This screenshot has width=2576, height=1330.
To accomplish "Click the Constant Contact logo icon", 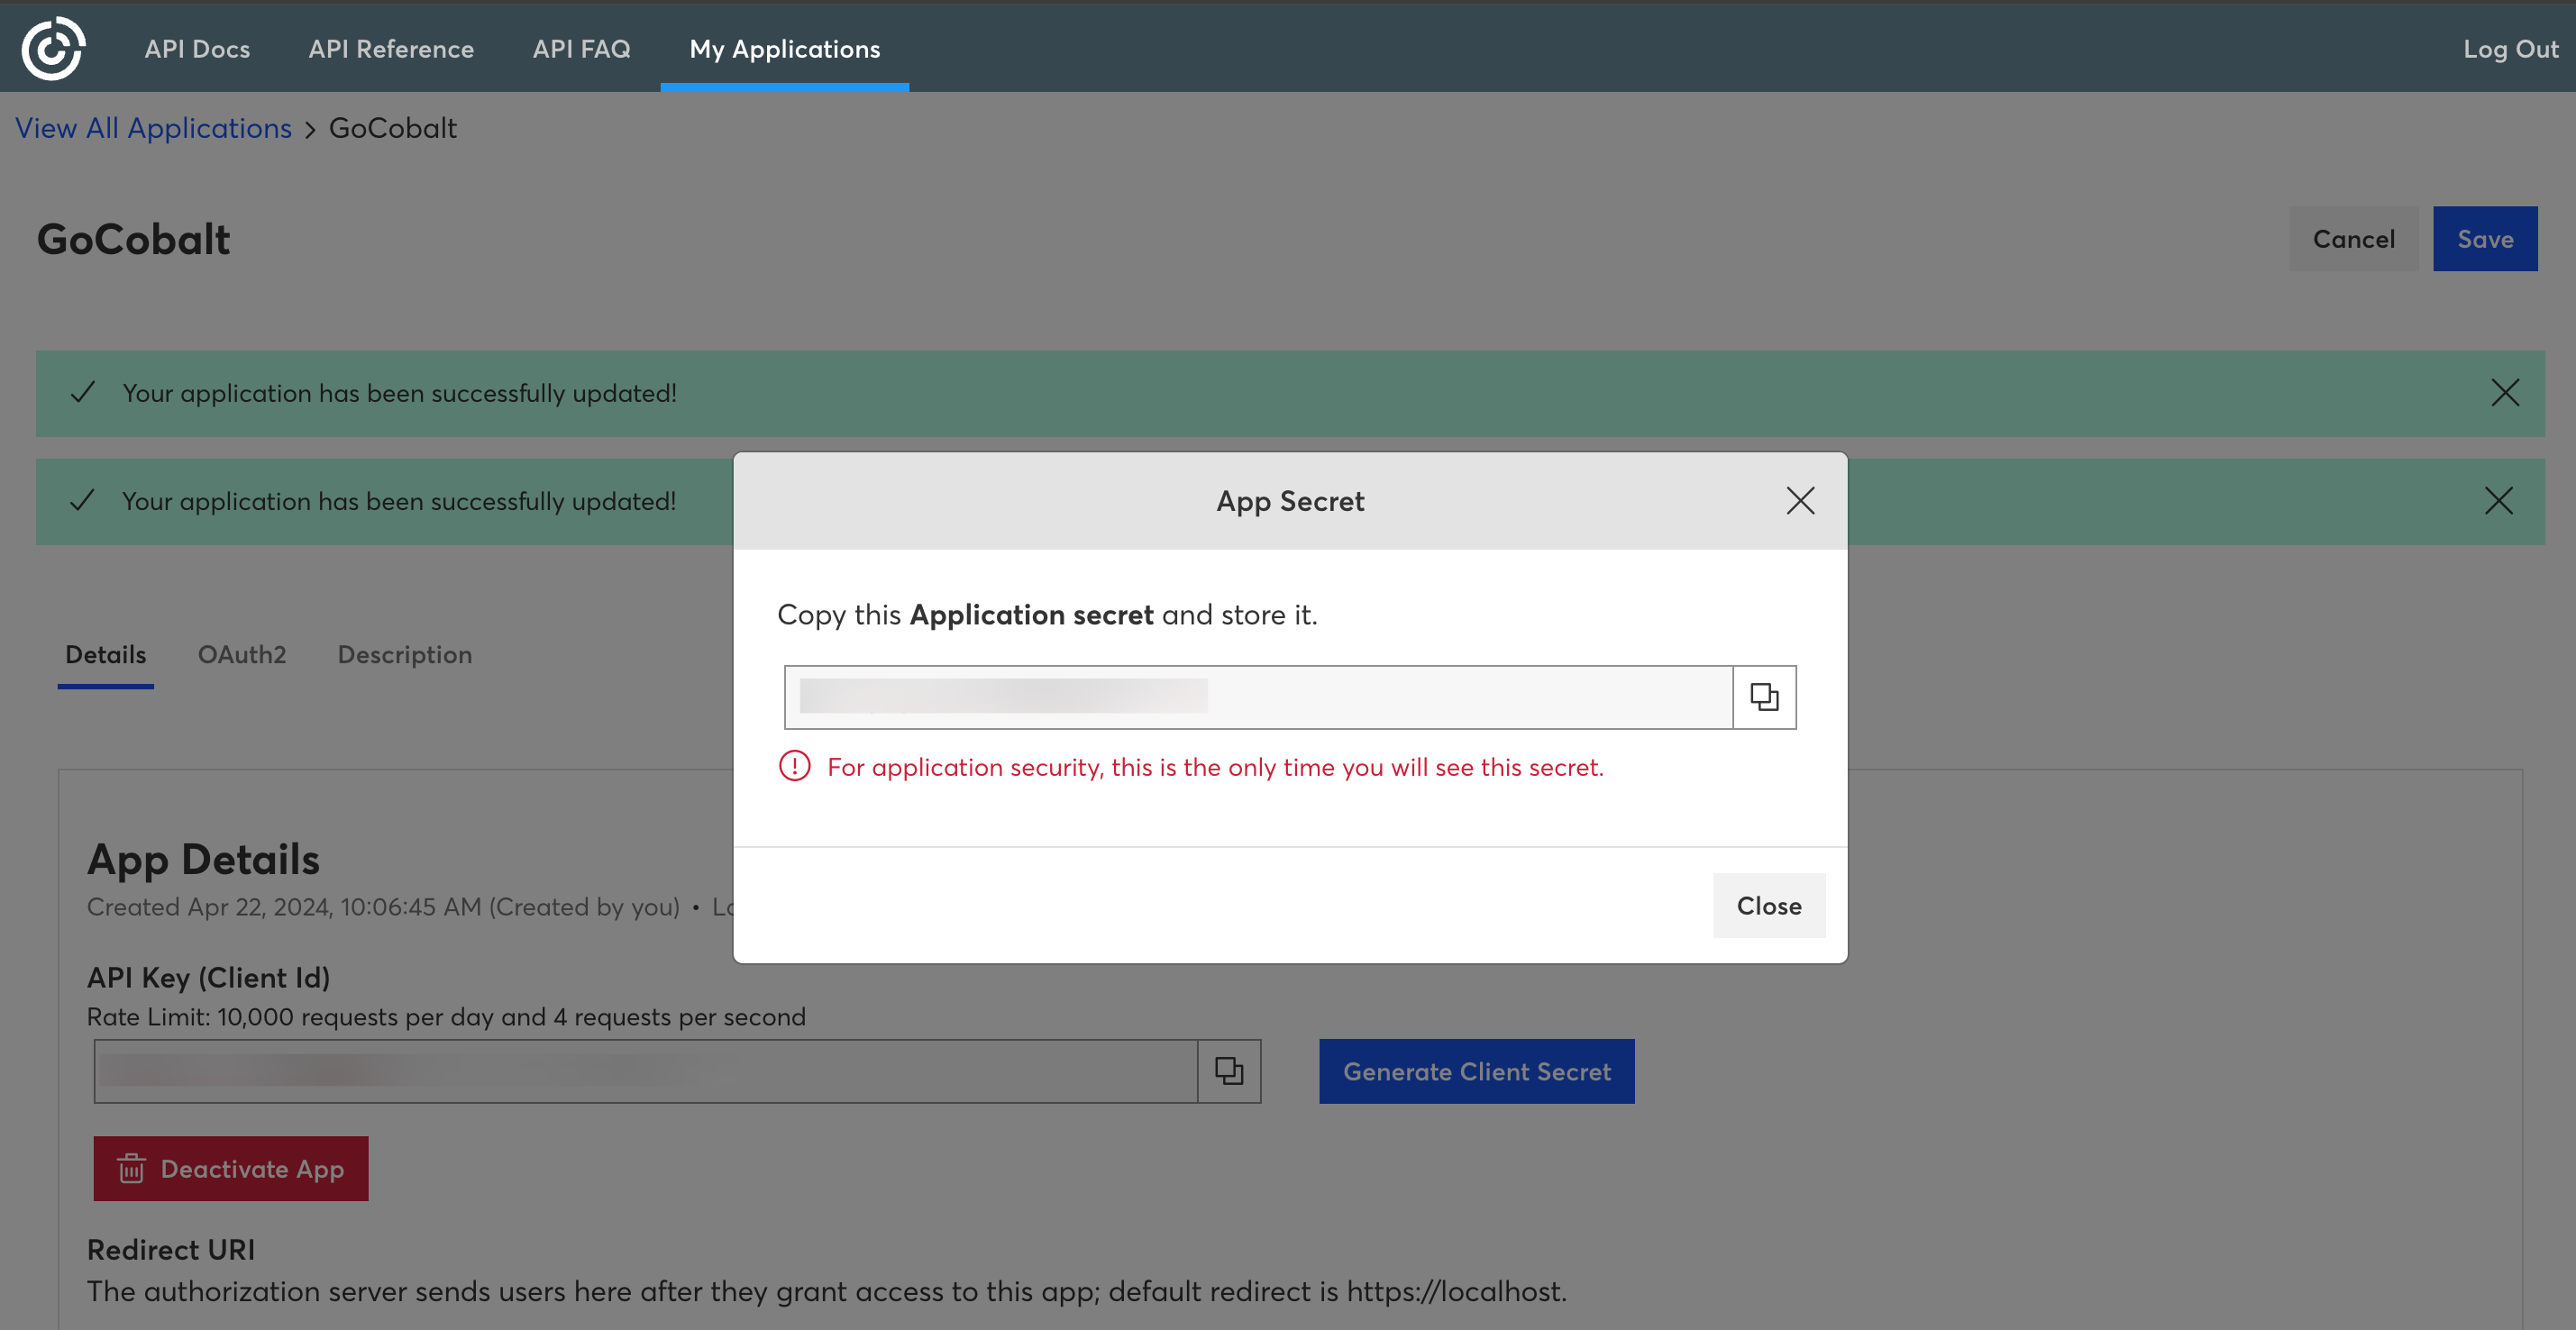I will pyautogui.click(x=53, y=48).
